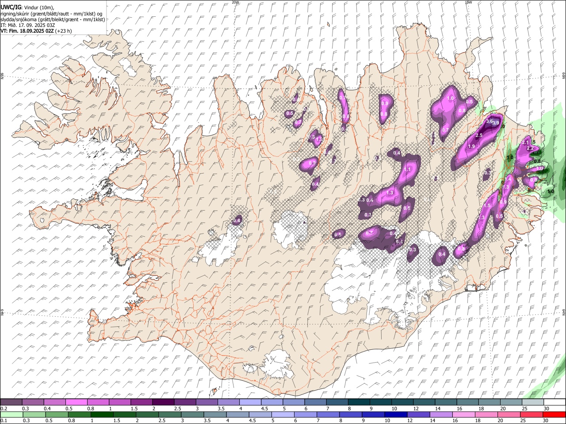Pick the deep blue lower swatch between 10 and 12
Screen dimensions: 566x424
coord(395,414)
